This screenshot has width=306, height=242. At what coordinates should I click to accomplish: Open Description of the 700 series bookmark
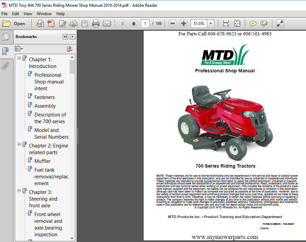[50, 118]
